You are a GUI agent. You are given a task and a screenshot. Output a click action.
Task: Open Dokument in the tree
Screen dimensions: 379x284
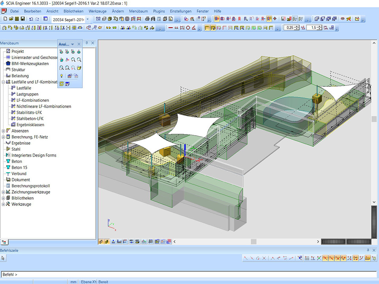pos(21,179)
